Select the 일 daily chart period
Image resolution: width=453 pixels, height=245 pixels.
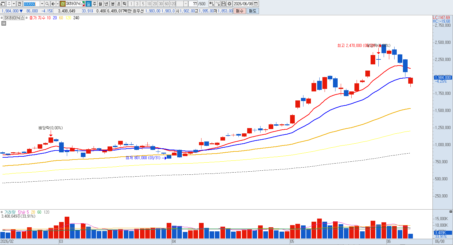(89, 4)
